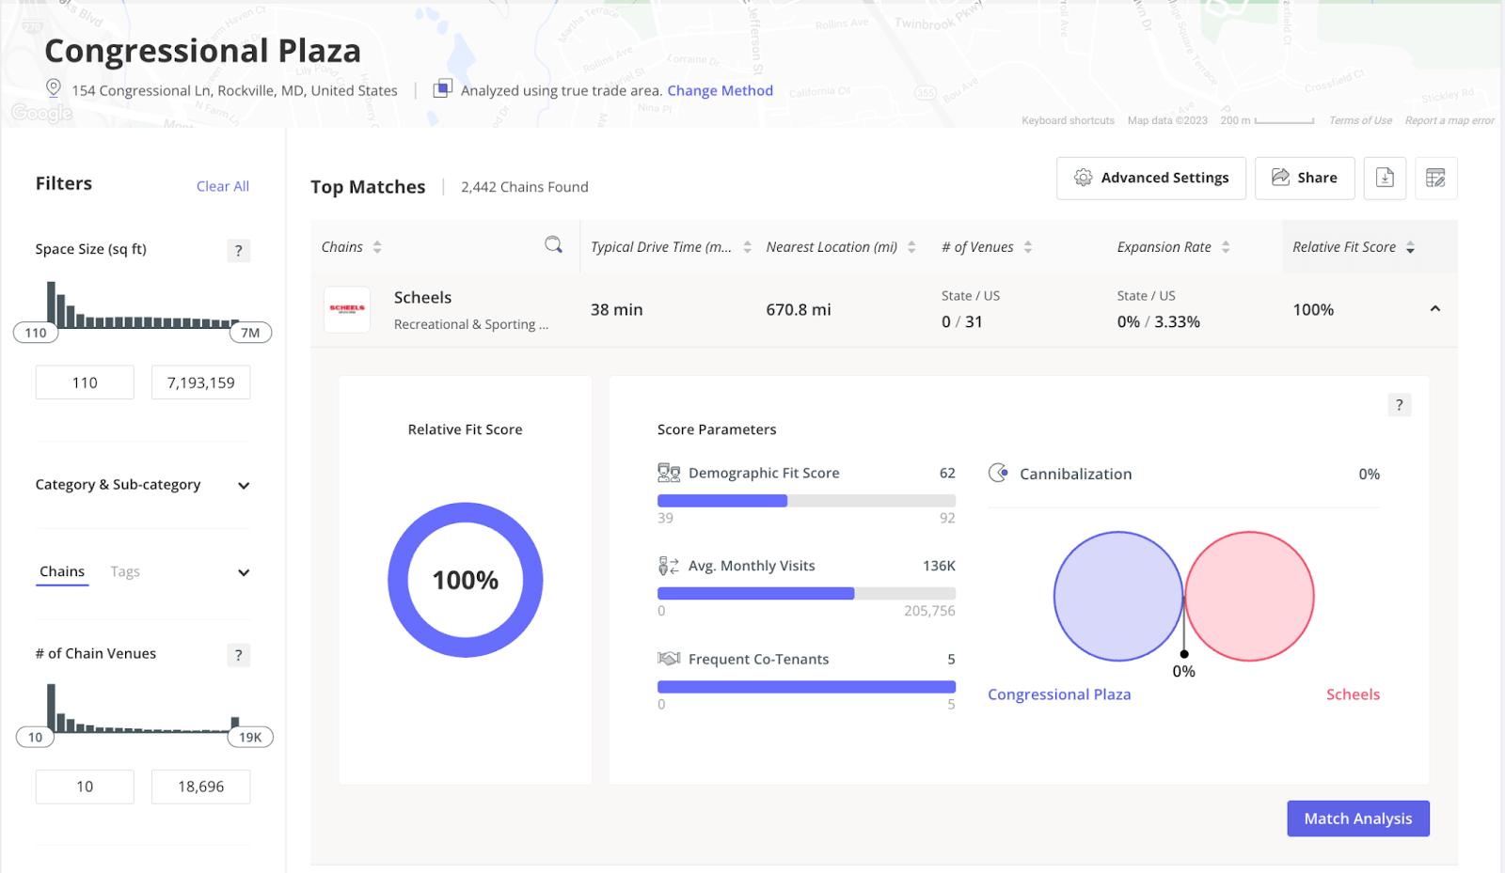Click the maximum space size input field
Viewport: 1505px width, 873px height.
pyautogui.click(x=200, y=382)
